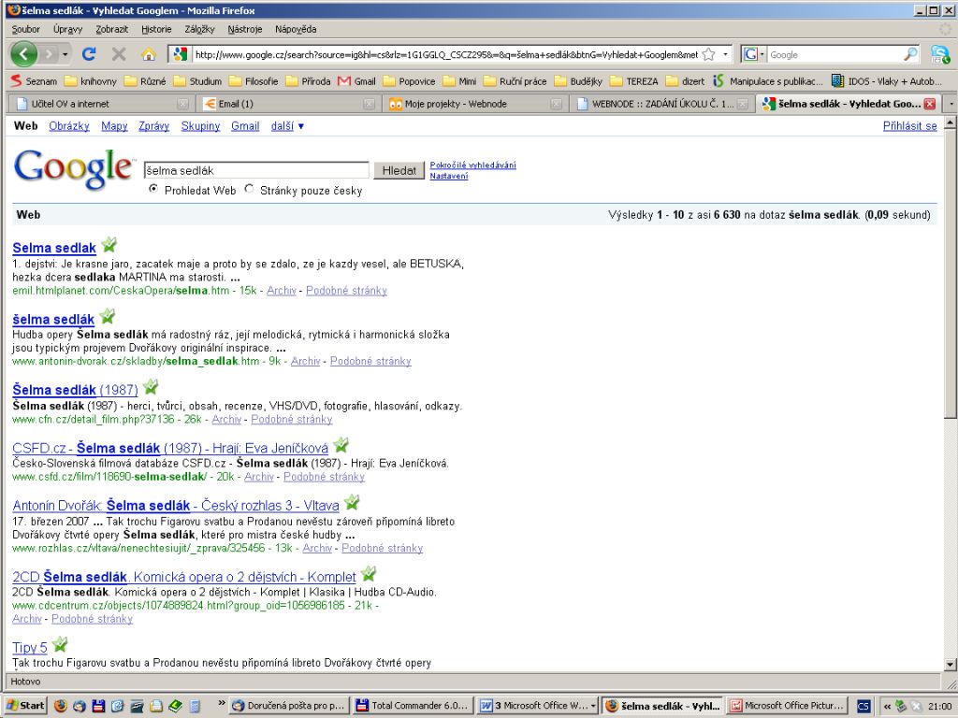Open the Filosofie bookmarks folder
The width and height of the screenshot is (958, 718).
pyautogui.click(x=254, y=81)
